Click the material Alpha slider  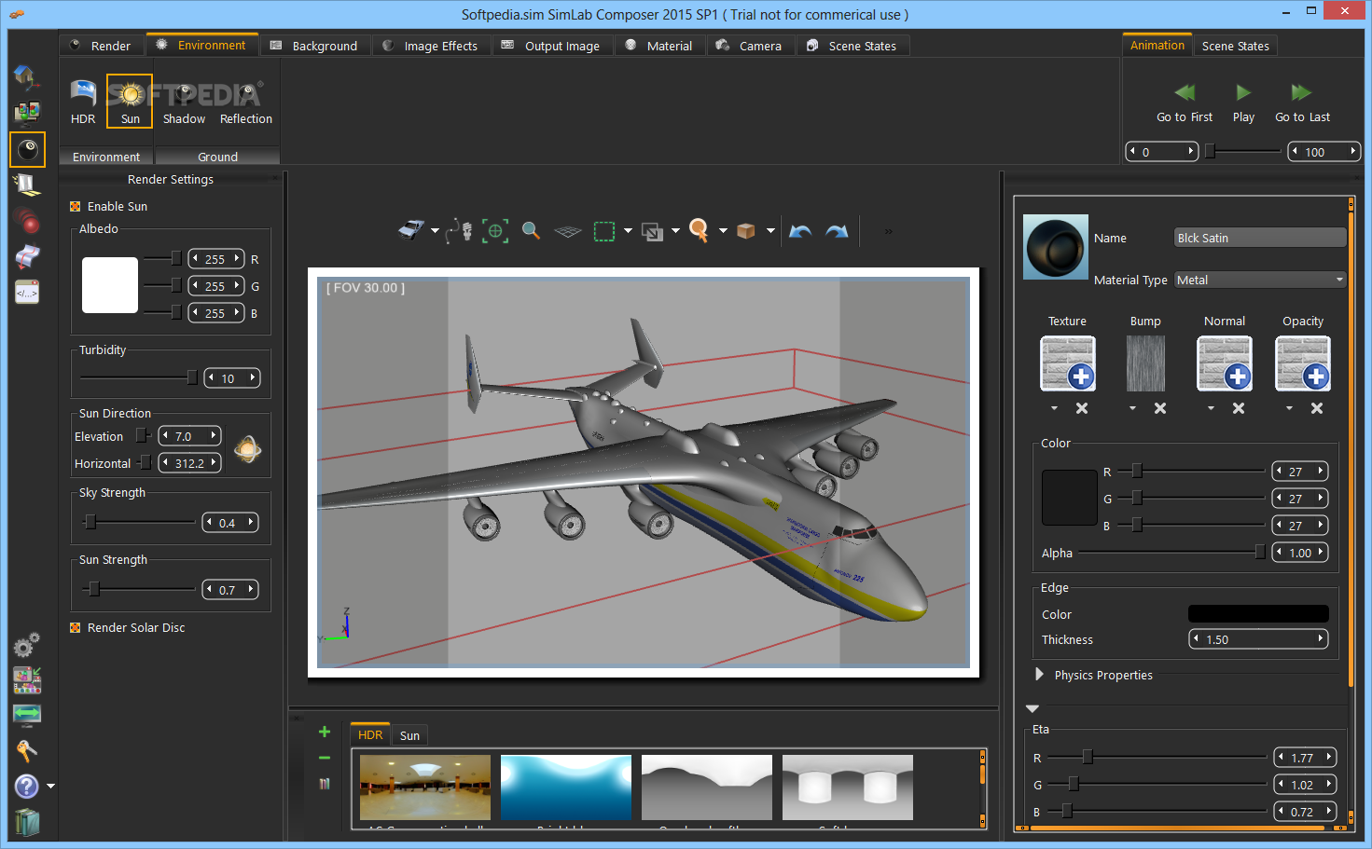(1172, 552)
